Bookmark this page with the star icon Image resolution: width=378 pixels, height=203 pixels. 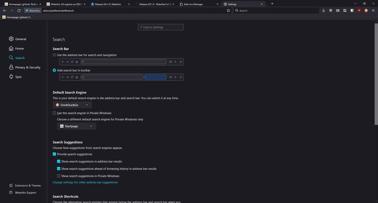click(228, 10)
